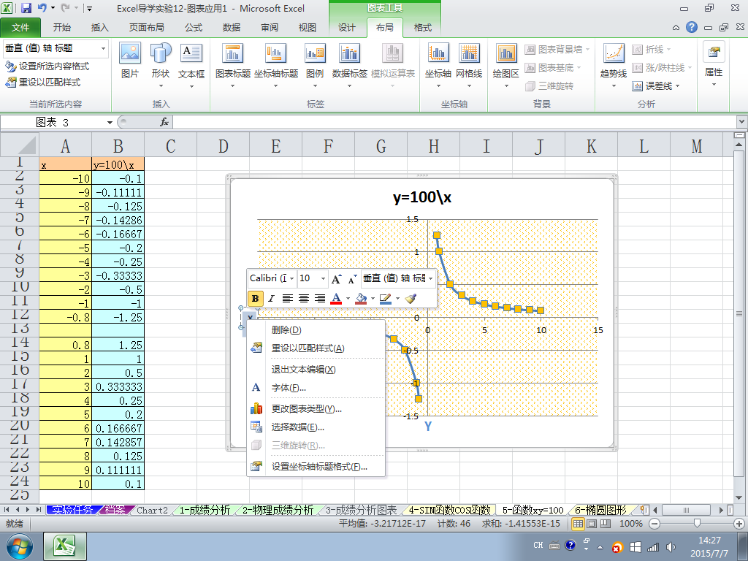The width and height of the screenshot is (748, 561).
Task: Toggle Italic in the mini toolbar
Action: [271, 299]
